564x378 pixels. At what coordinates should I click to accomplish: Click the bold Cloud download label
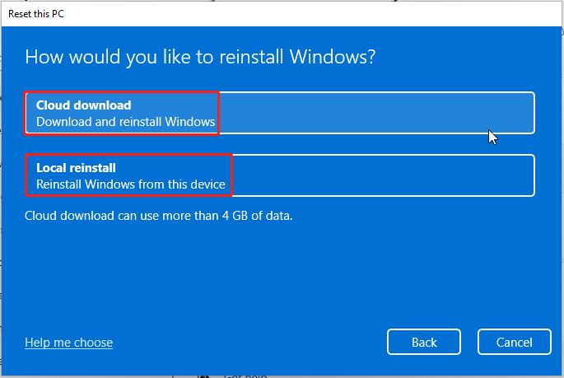click(83, 105)
